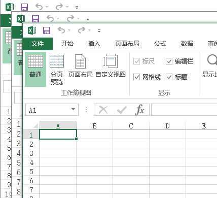Click the zoom magnifier icon
Viewport: 217px width, 198px height.
pyautogui.click(x=212, y=60)
